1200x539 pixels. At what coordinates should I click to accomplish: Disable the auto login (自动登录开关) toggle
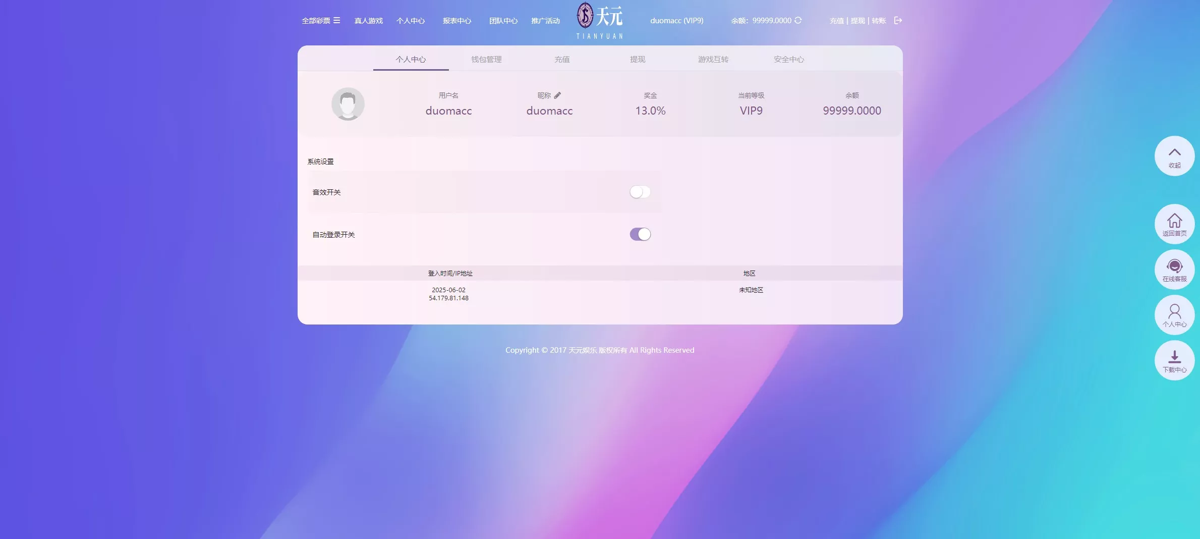click(640, 234)
